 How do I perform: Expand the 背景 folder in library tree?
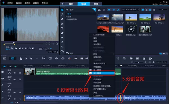66,17
